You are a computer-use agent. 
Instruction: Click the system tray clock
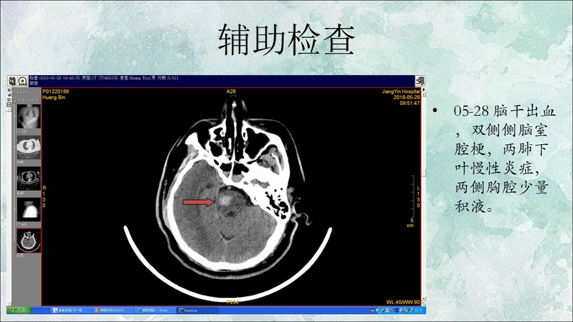click(x=418, y=310)
